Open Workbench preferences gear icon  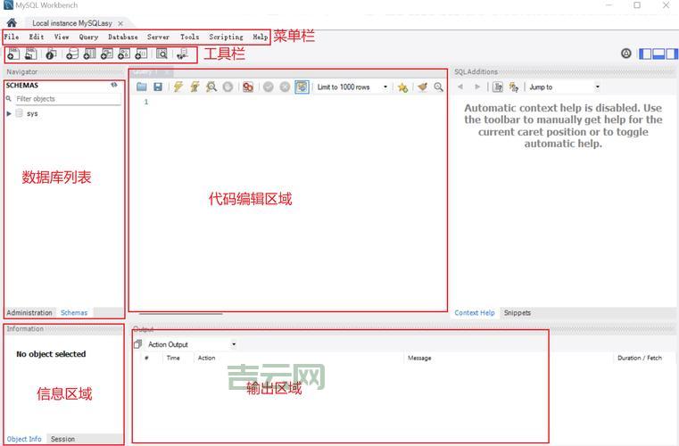[x=625, y=54]
